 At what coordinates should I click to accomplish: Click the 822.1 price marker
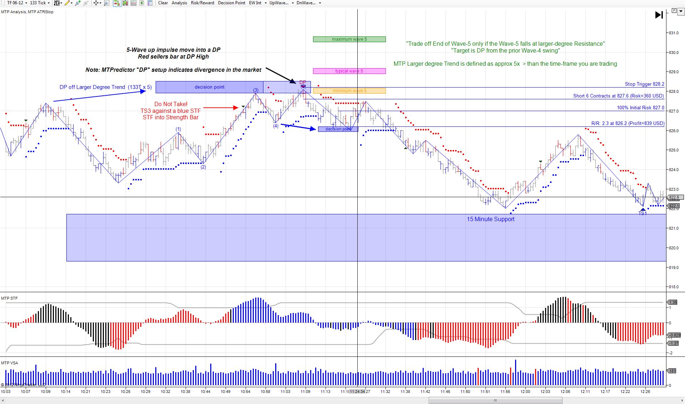coord(674,206)
